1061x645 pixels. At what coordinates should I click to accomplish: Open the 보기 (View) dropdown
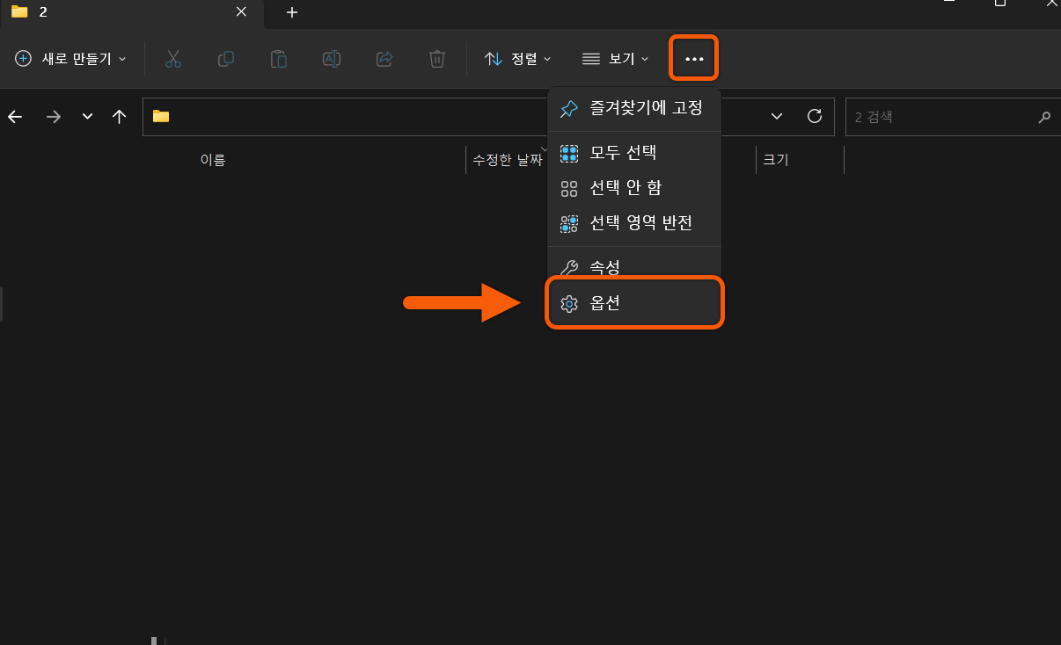[615, 58]
